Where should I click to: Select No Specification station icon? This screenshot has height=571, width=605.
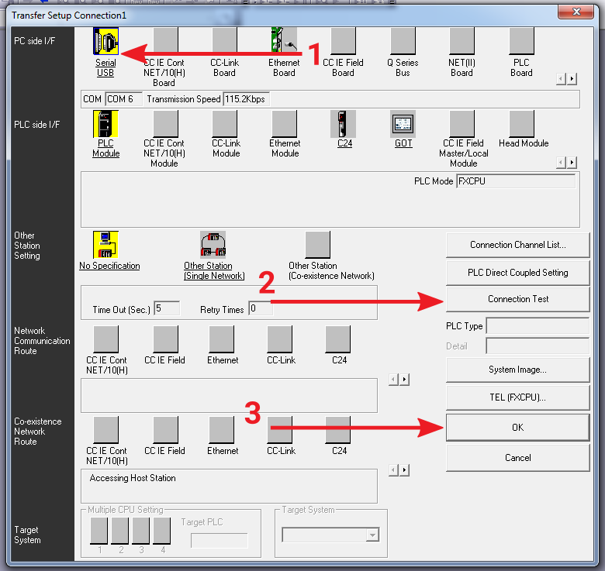[105, 244]
